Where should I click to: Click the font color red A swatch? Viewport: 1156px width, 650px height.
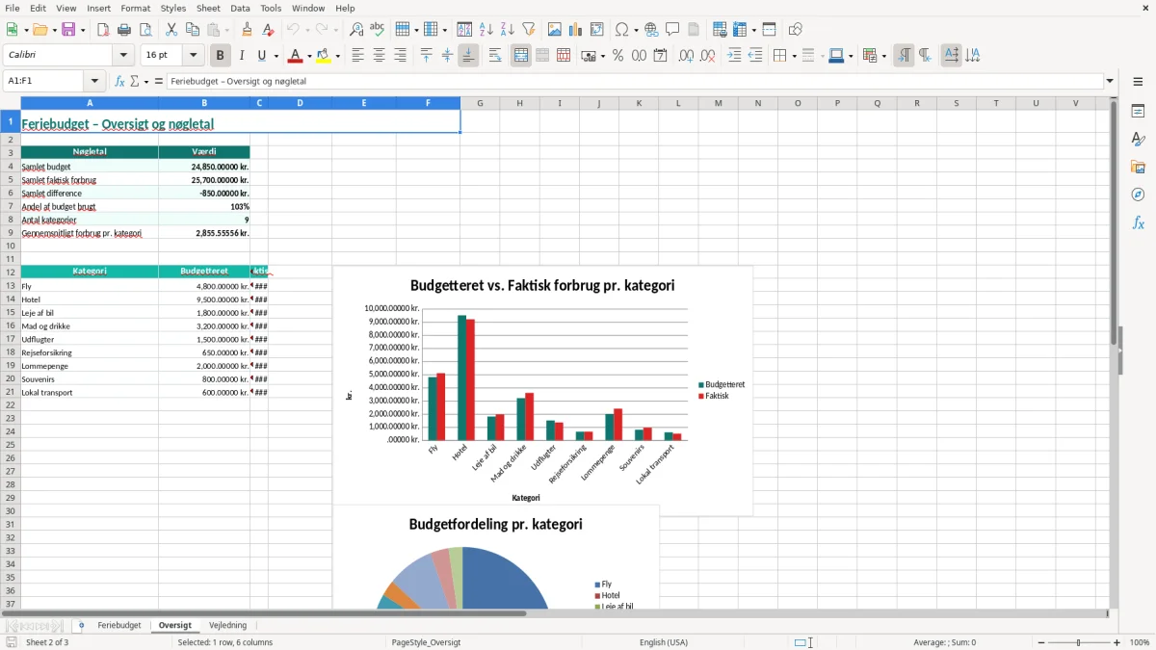coord(295,56)
